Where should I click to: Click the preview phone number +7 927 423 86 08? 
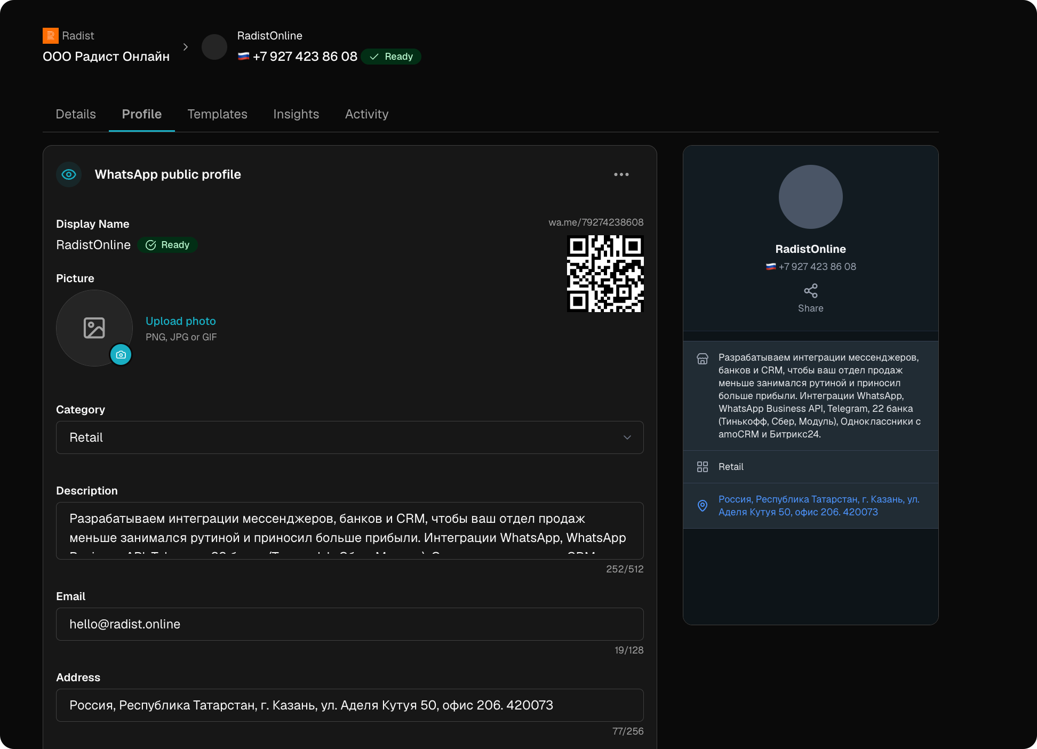[x=817, y=267]
